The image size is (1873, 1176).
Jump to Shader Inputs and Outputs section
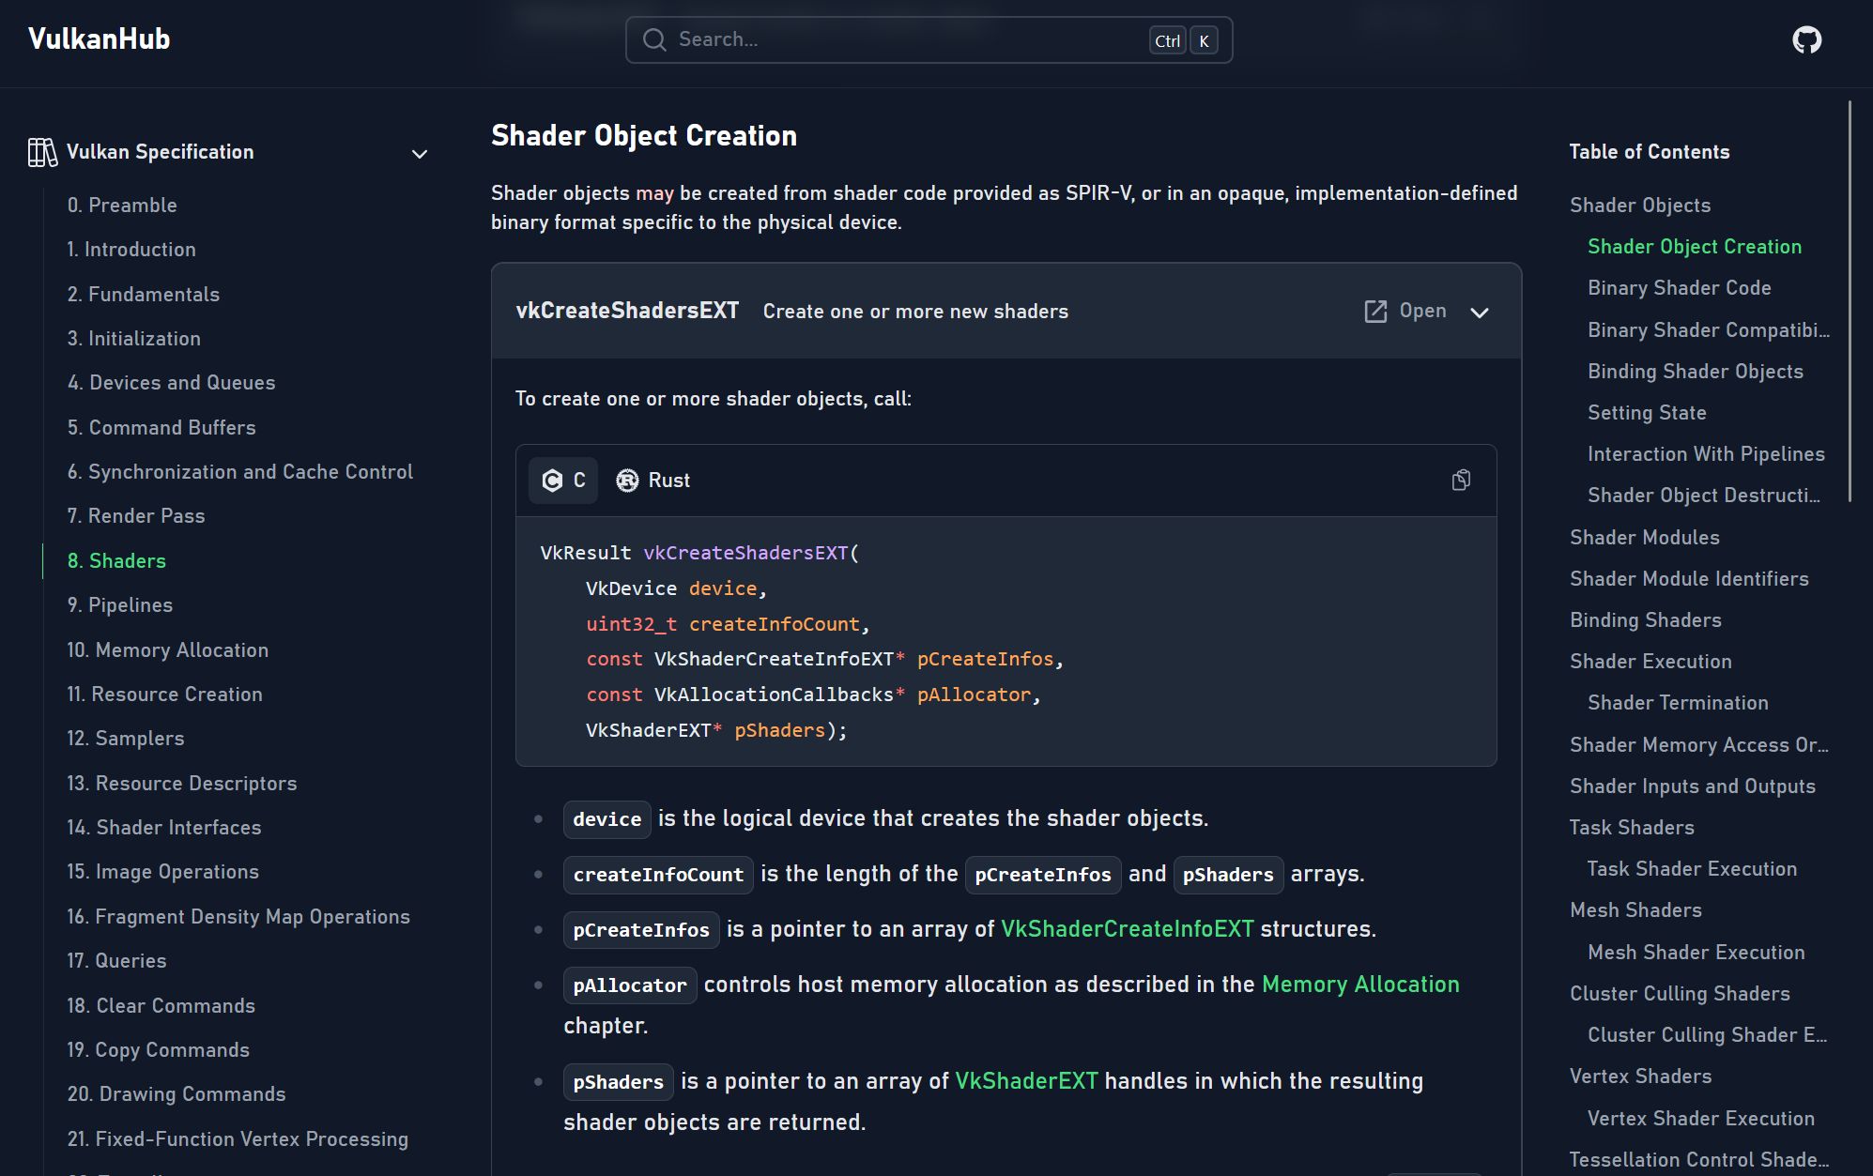(1693, 787)
